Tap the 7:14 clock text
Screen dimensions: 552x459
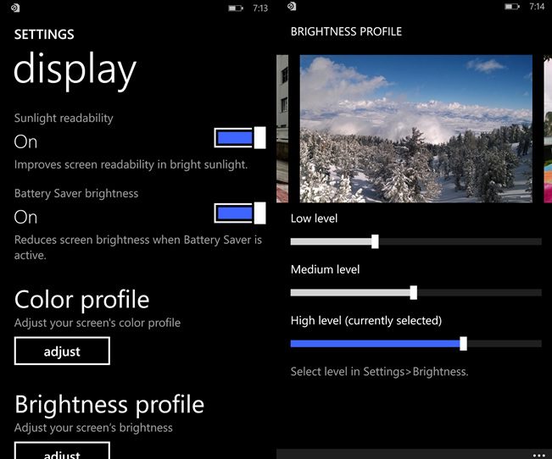[537, 6]
